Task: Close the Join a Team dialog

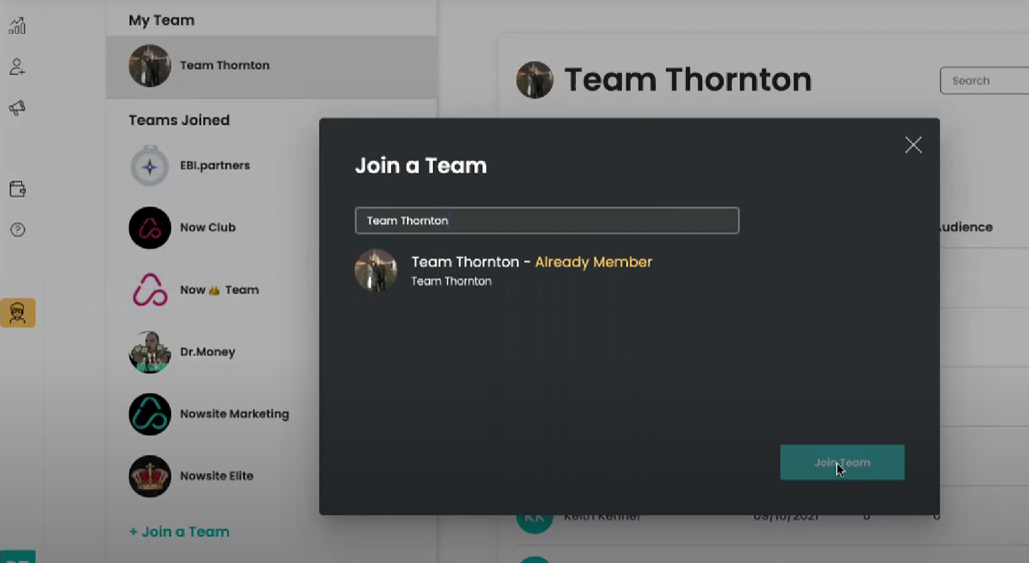Action: pyautogui.click(x=913, y=145)
